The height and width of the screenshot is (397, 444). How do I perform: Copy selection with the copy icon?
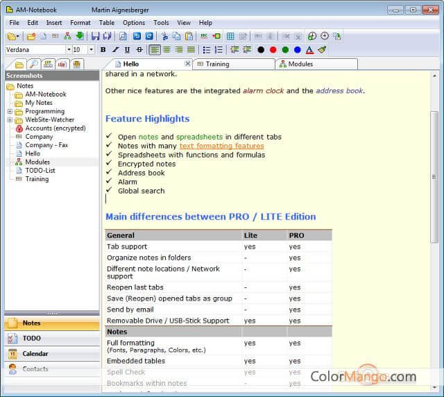[176, 36]
